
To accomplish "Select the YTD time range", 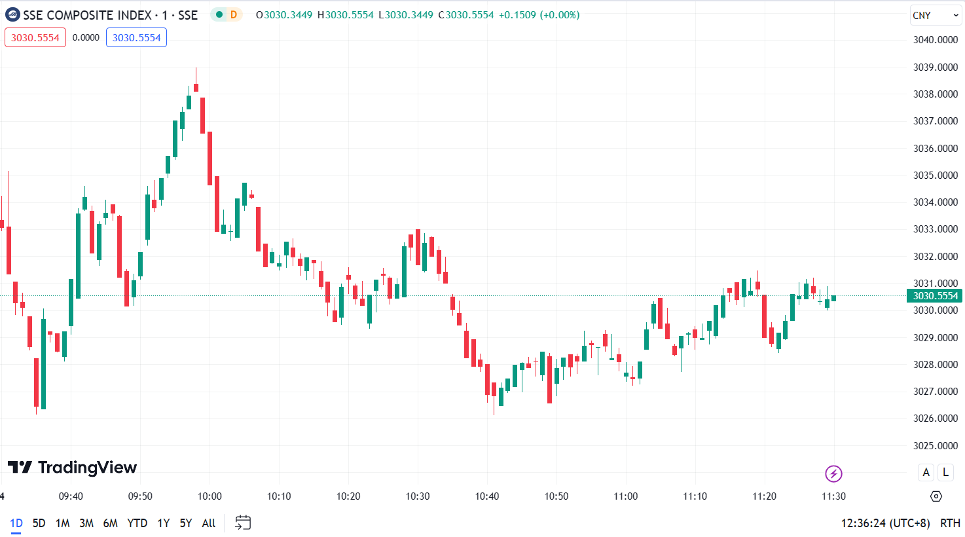I will pyautogui.click(x=137, y=523).
